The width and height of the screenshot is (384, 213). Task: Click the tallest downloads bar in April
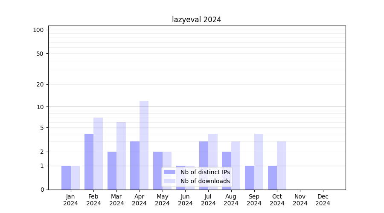click(x=144, y=145)
